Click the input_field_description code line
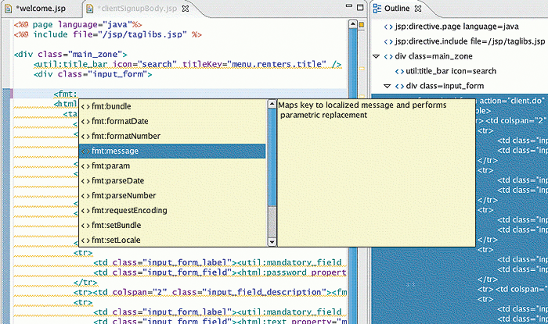This screenshot has width=548, height=324. click(210, 292)
